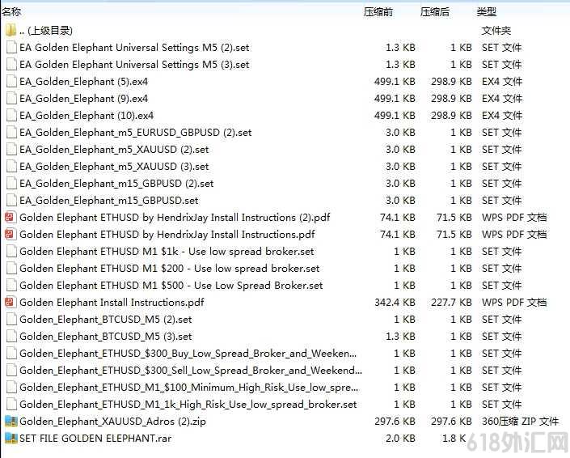This screenshot has width=570, height=458.
Task: Open the .. (上级目录) parent folder
Action: pyautogui.click(x=46, y=31)
